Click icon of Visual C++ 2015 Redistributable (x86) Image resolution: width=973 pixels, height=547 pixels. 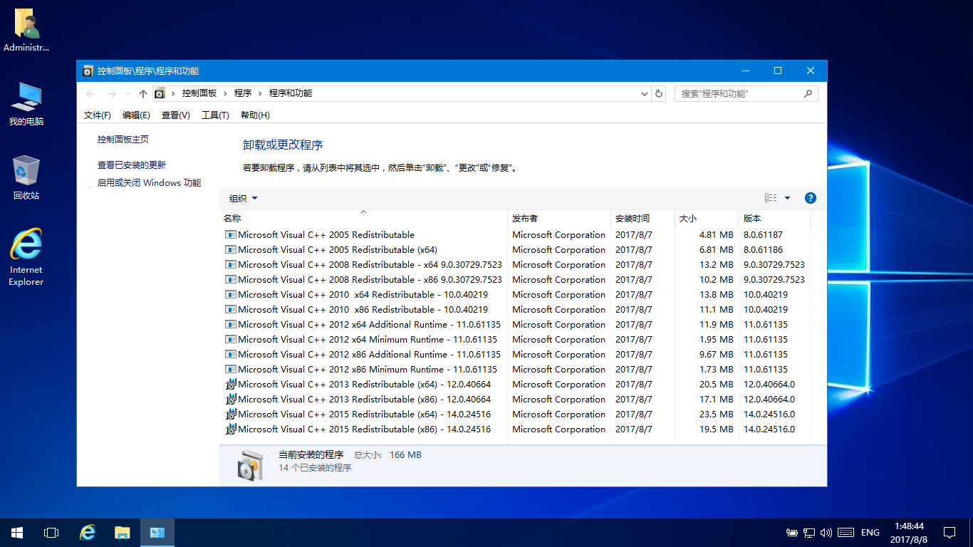[231, 429]
